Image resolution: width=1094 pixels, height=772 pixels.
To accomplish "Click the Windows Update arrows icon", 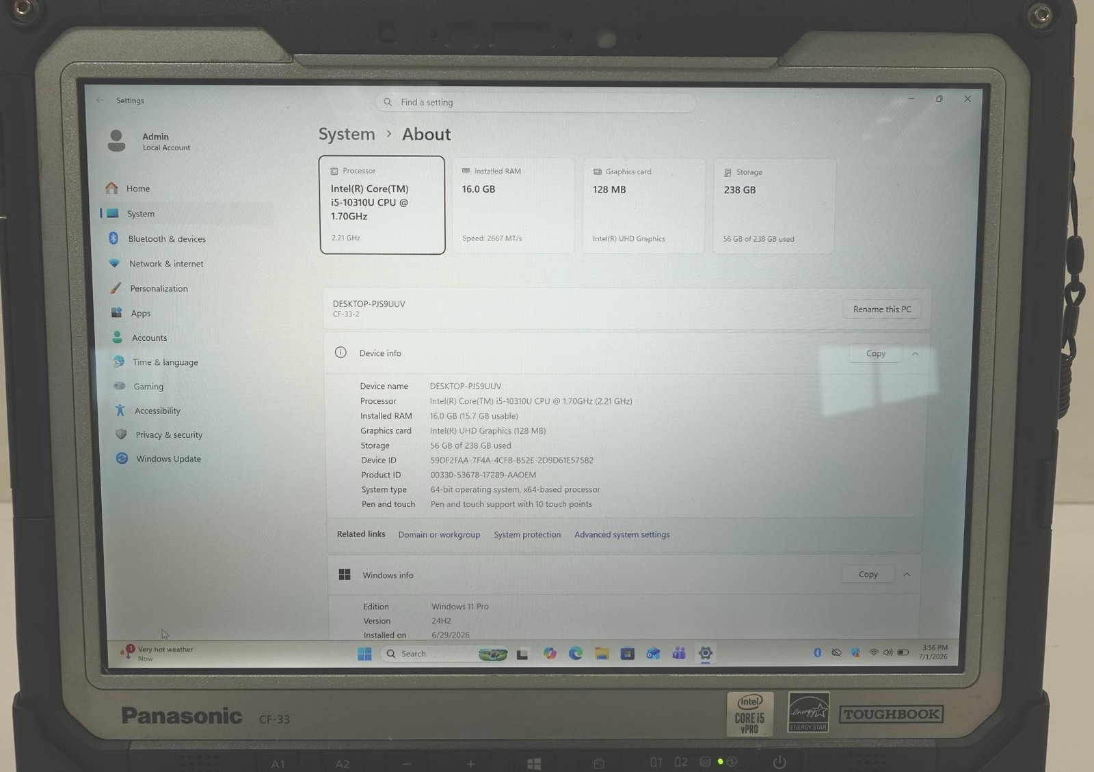I will [122, 458].
